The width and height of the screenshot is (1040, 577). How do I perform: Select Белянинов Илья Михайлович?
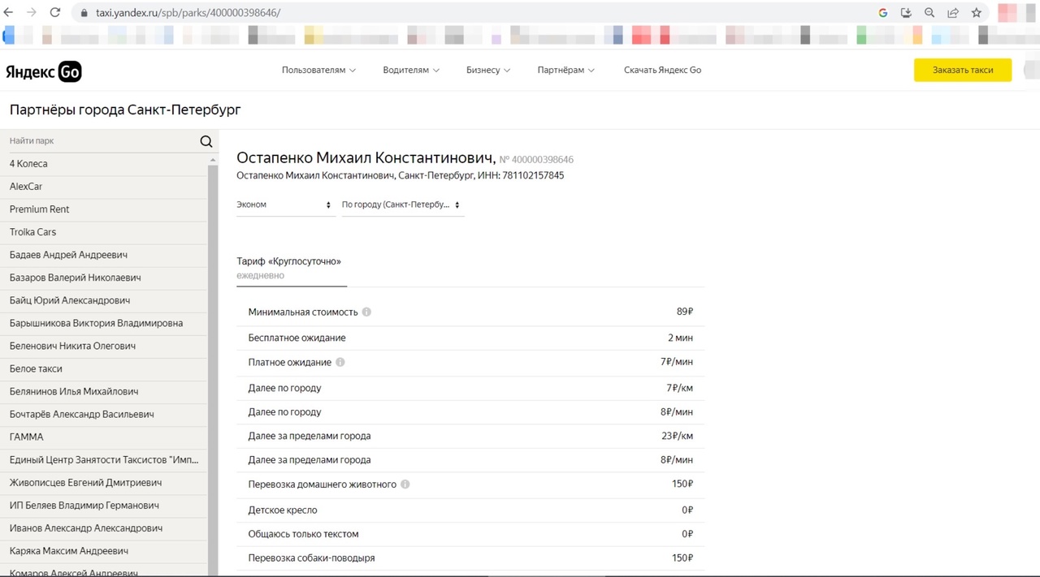[104, 391]
